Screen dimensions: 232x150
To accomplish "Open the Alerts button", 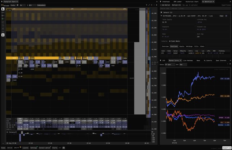I will point(55,148).
